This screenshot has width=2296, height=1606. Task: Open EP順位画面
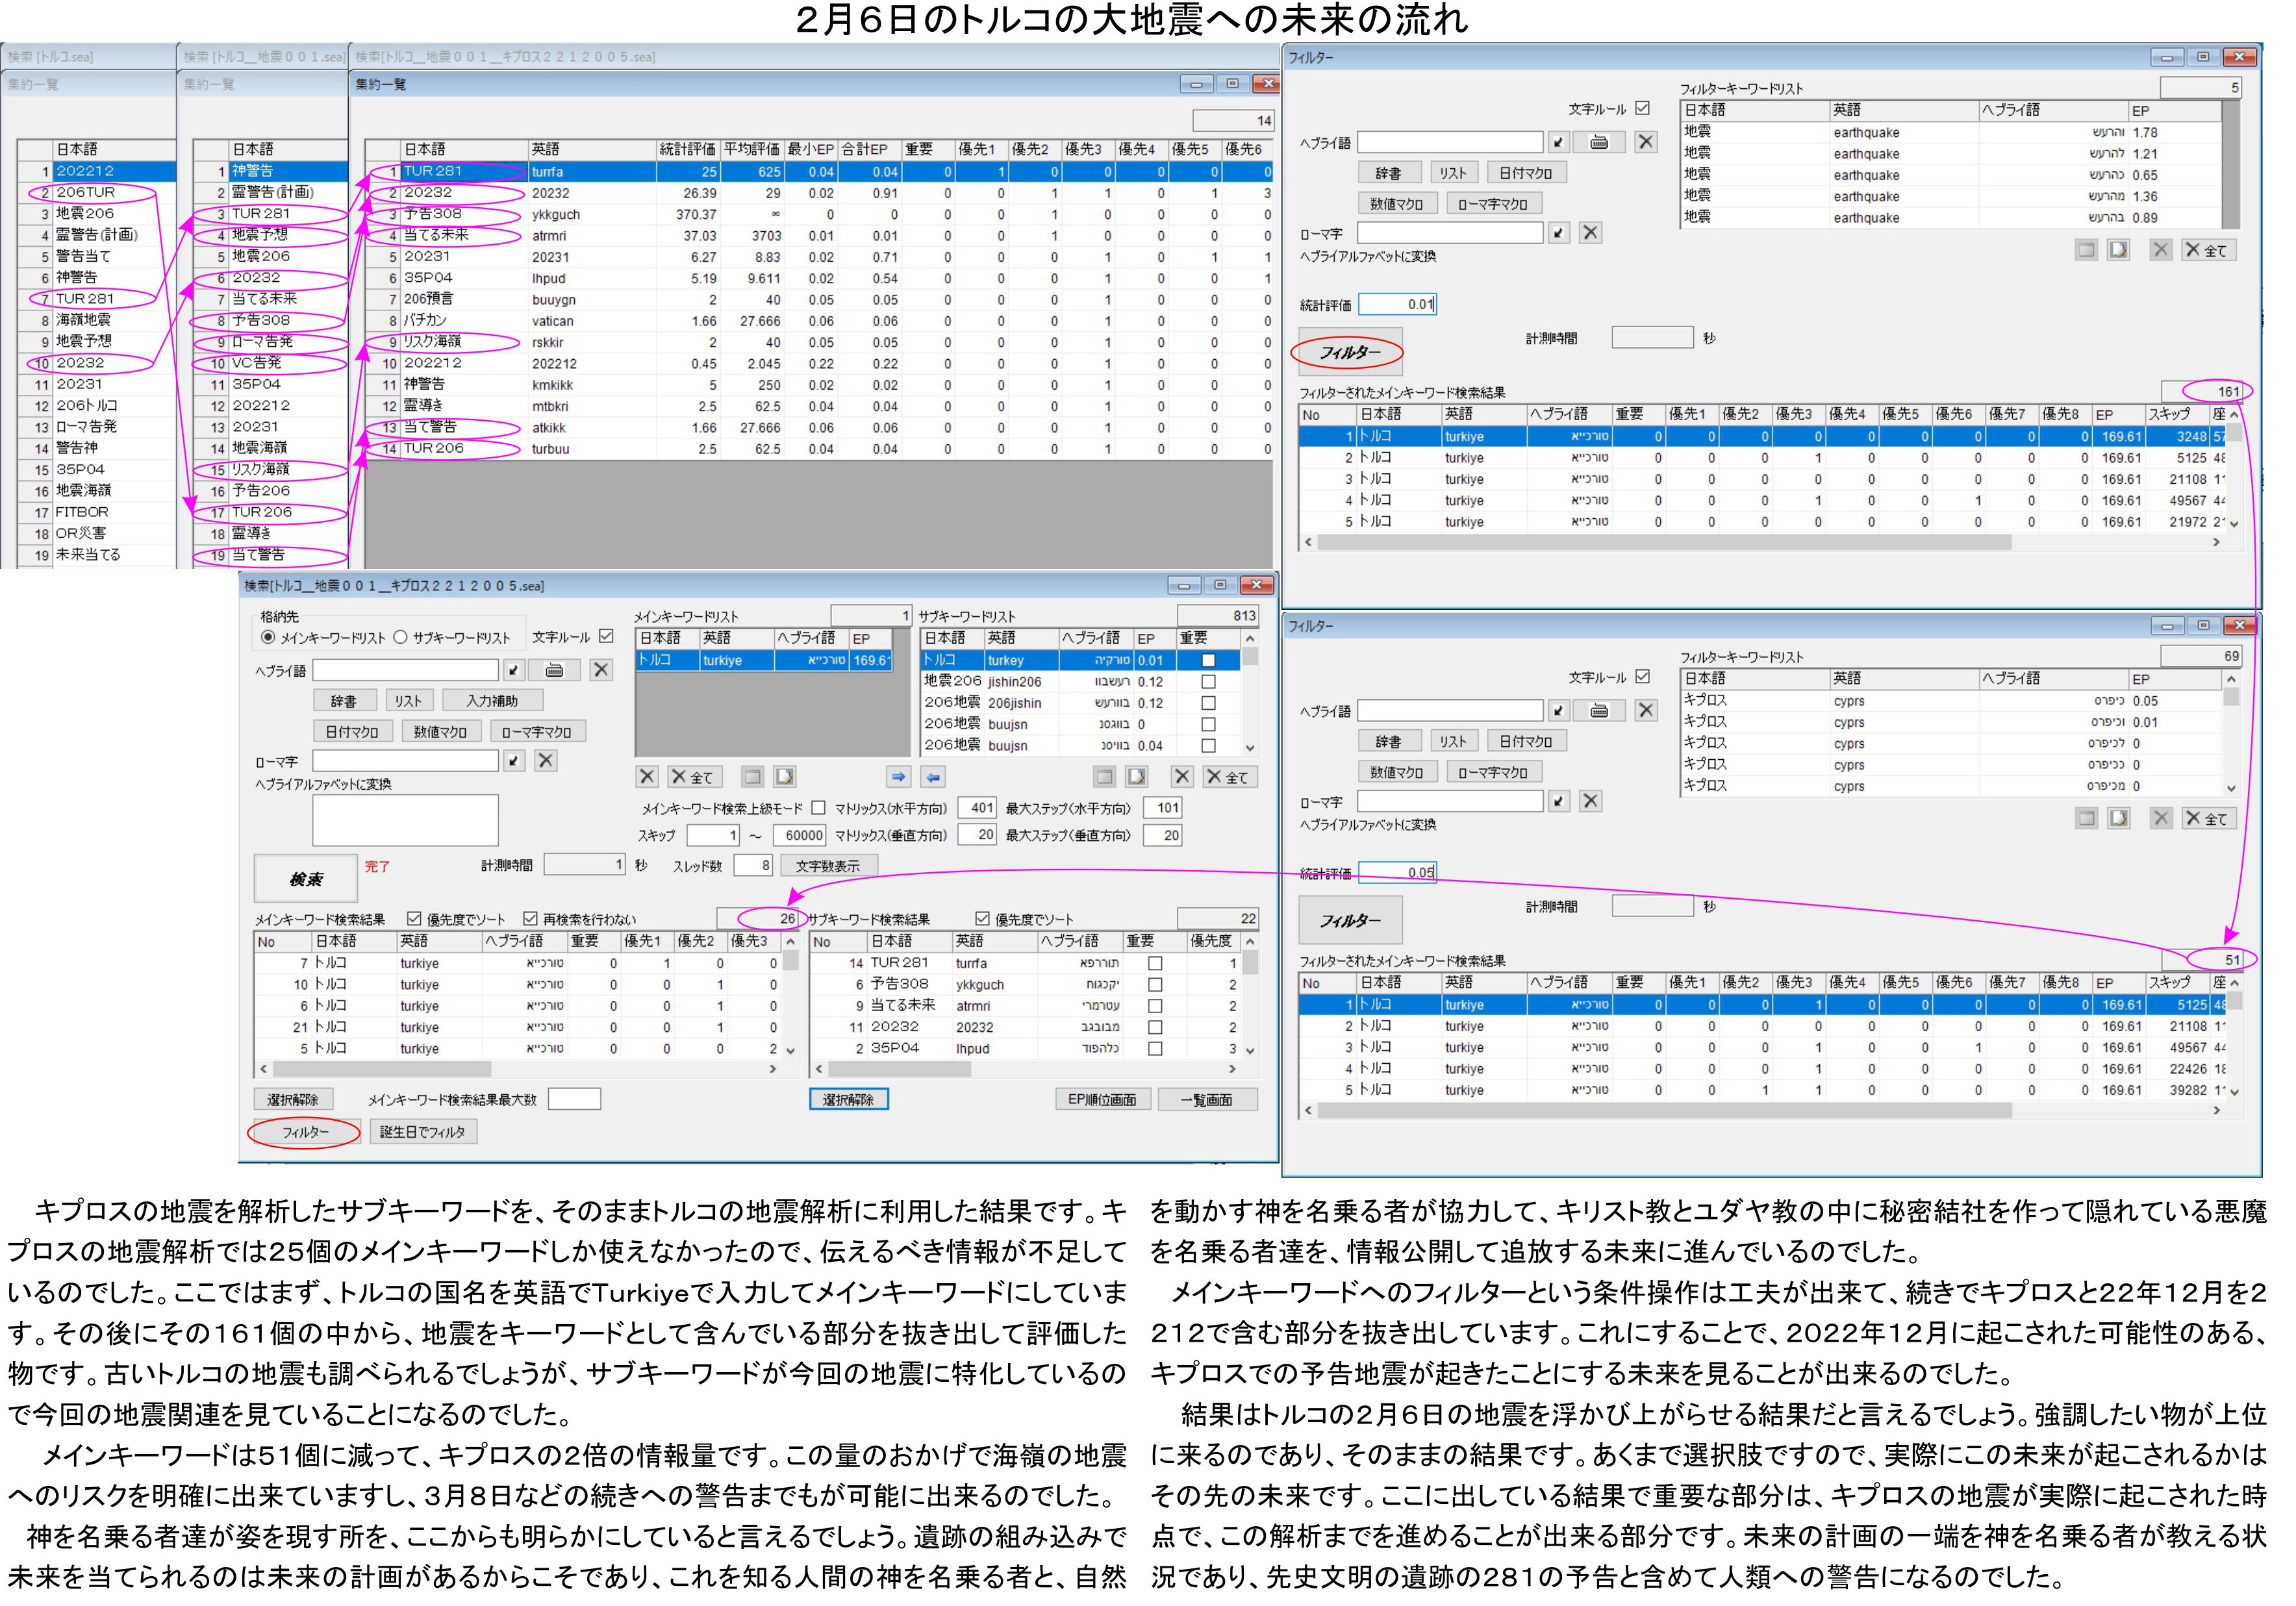click(x=1102, y=1100)
